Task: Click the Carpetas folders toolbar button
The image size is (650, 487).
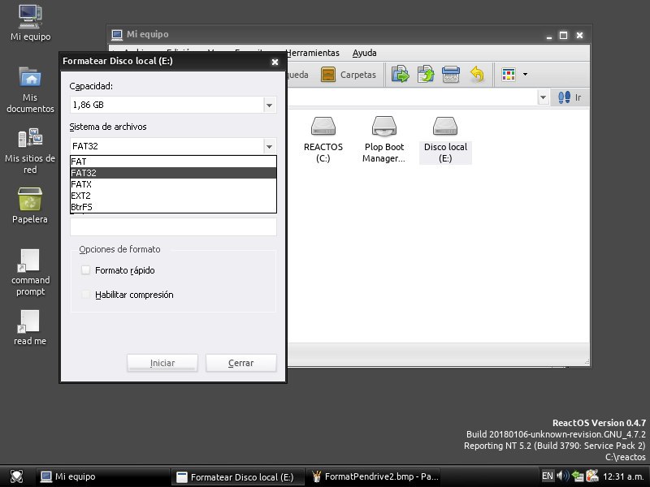Action: coord(349,75)
